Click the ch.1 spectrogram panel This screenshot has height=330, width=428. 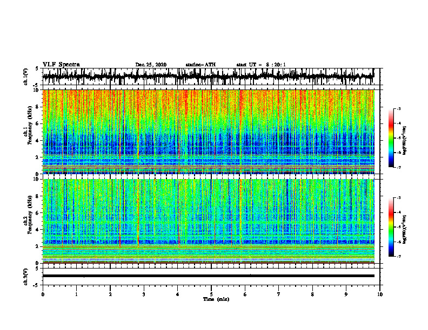tap(209, 132)
